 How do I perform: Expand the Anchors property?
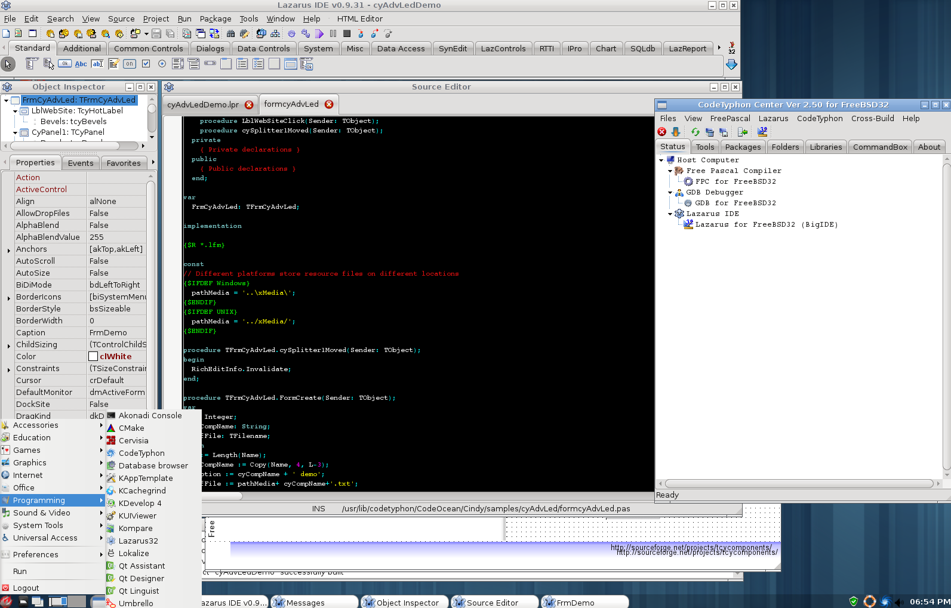[9, 250]
